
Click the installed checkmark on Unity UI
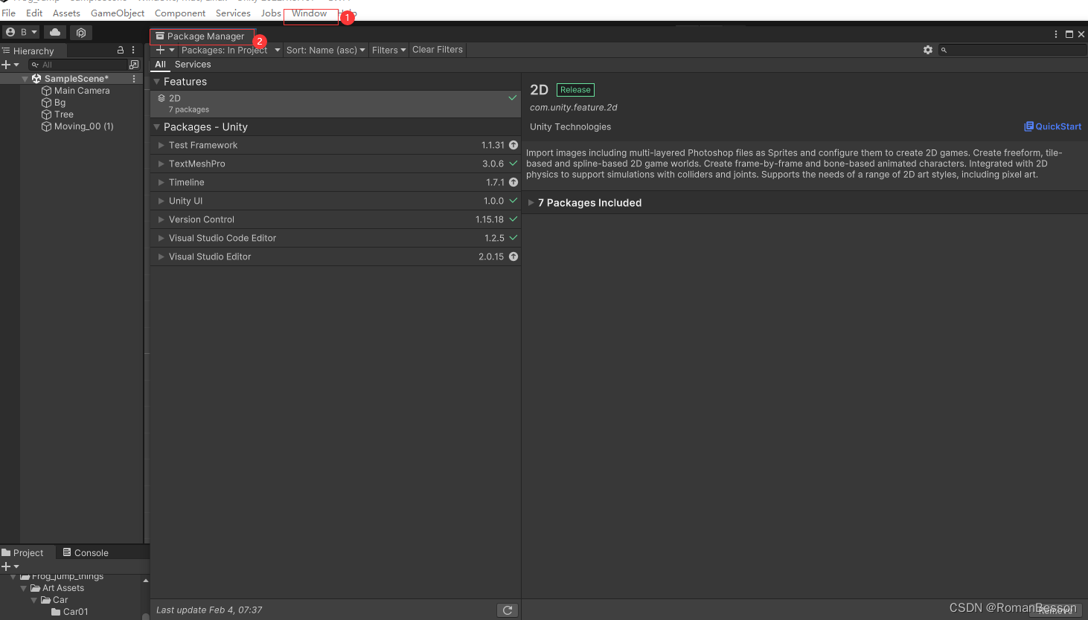click(513, 201)
